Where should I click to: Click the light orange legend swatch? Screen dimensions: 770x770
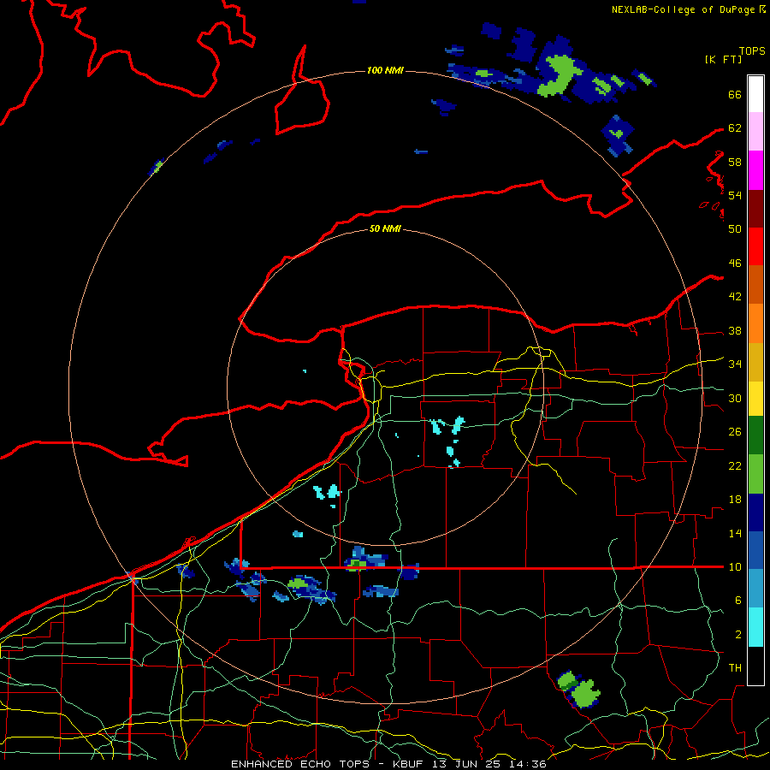[755, 323]
